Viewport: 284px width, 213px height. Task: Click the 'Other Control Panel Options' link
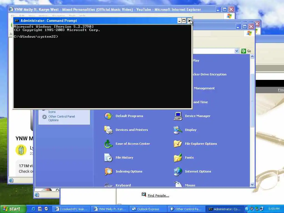pyautogui.click(x=61, y=118)
